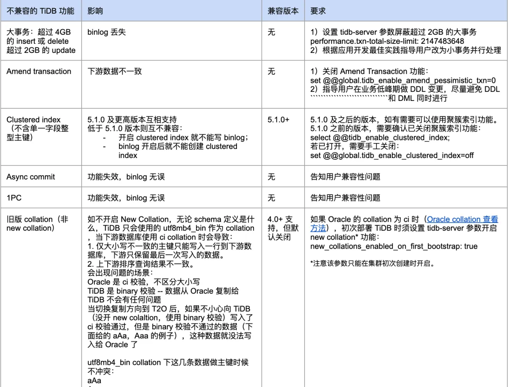Click the 4.0+ 支持，但默认关闭 version cell
The image size is (508, 387).
click(x=283, y=298)
